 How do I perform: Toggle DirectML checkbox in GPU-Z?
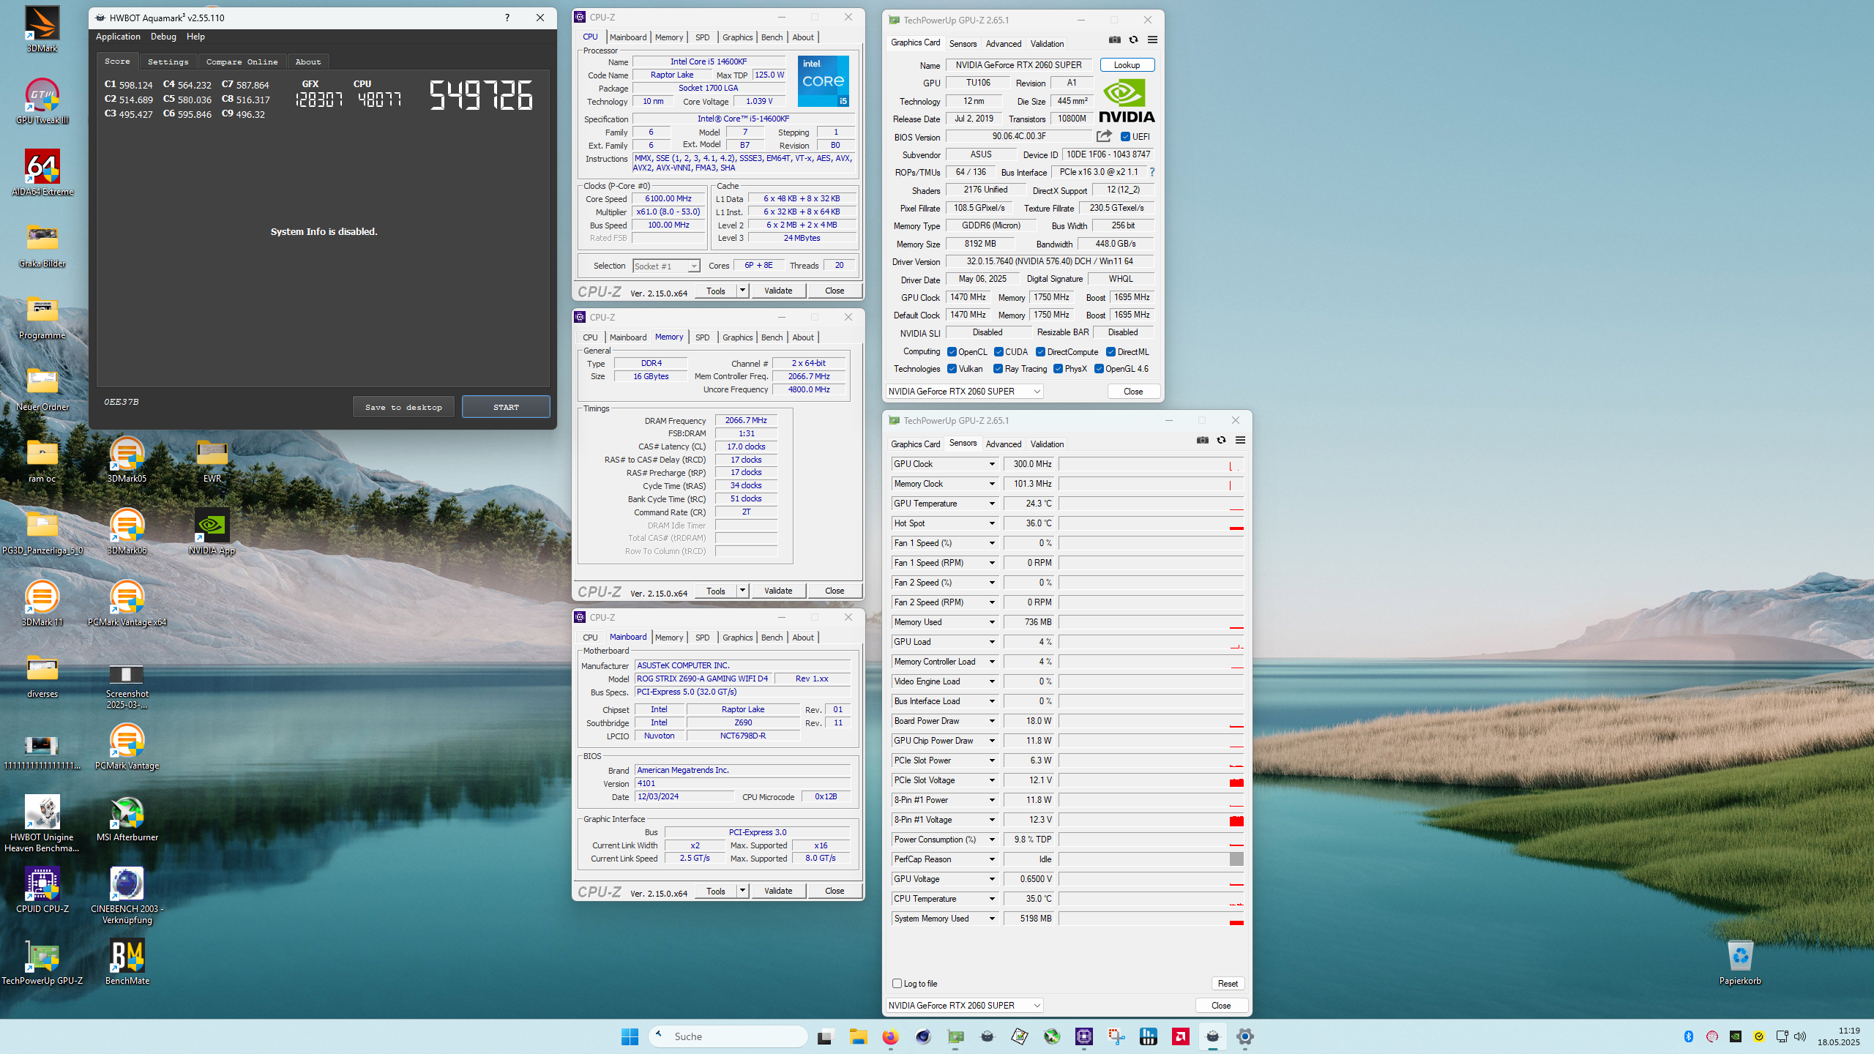[x=1110, y=352]
